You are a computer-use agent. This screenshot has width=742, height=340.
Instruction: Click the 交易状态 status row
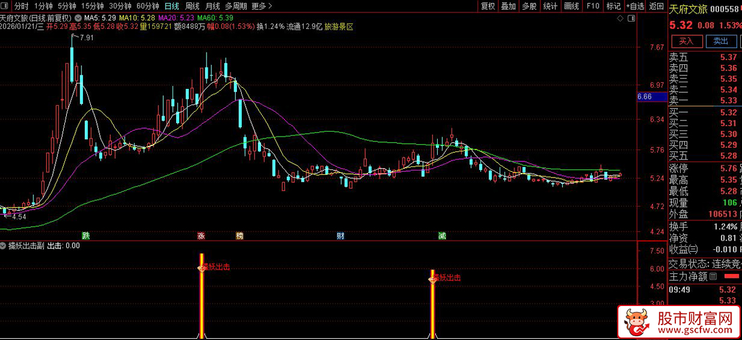[x=705, y=263]
